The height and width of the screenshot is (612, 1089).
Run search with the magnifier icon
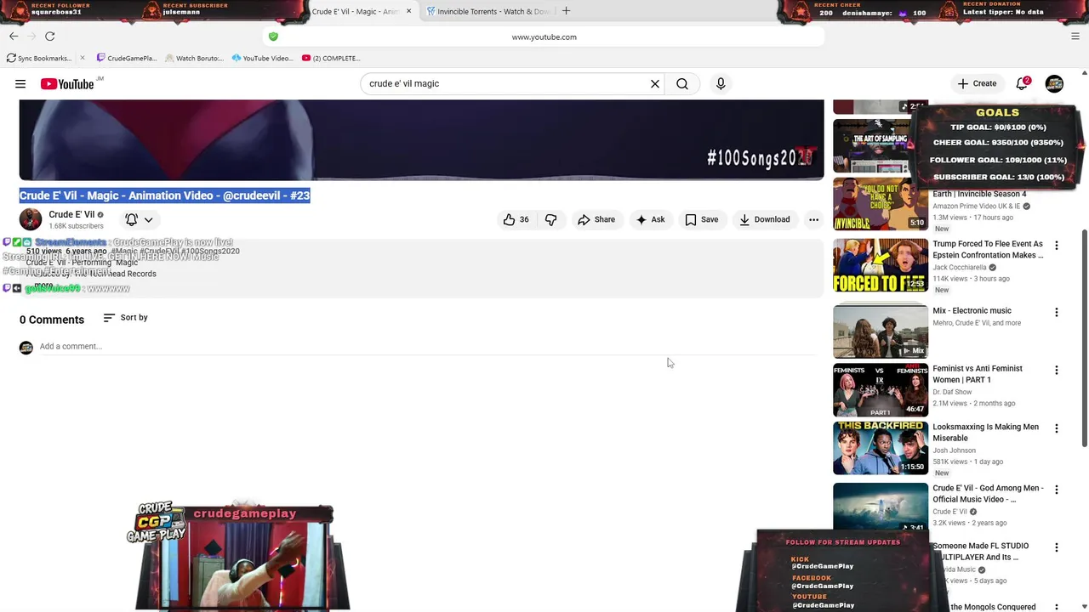[682, 84]
